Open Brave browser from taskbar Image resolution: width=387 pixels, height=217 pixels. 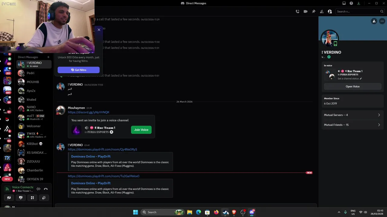(x=234, y=212)
